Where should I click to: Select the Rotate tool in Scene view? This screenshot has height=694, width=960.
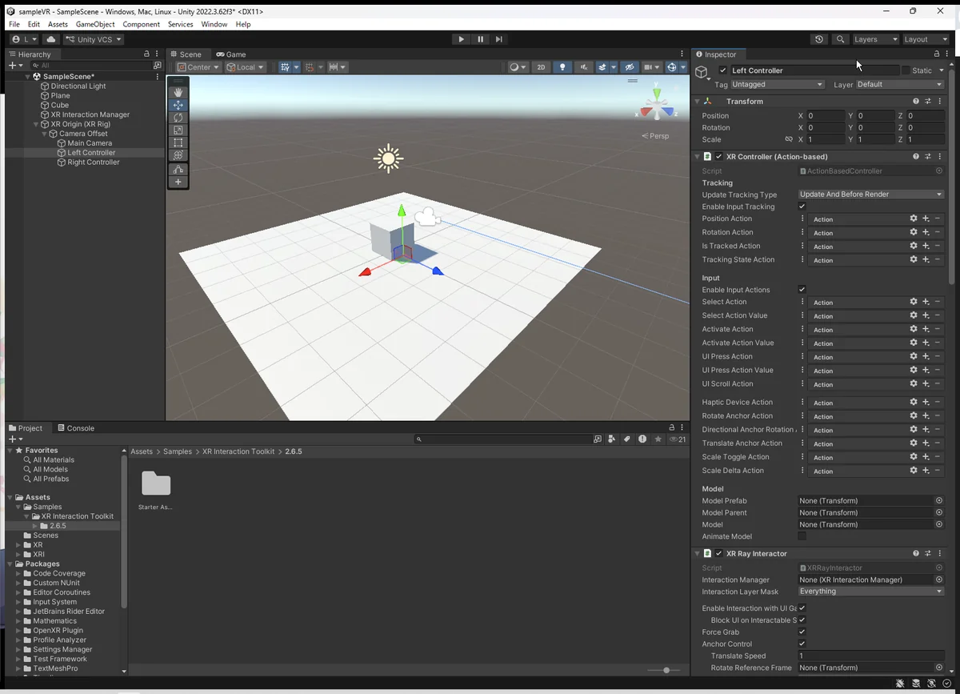[178, 118]
